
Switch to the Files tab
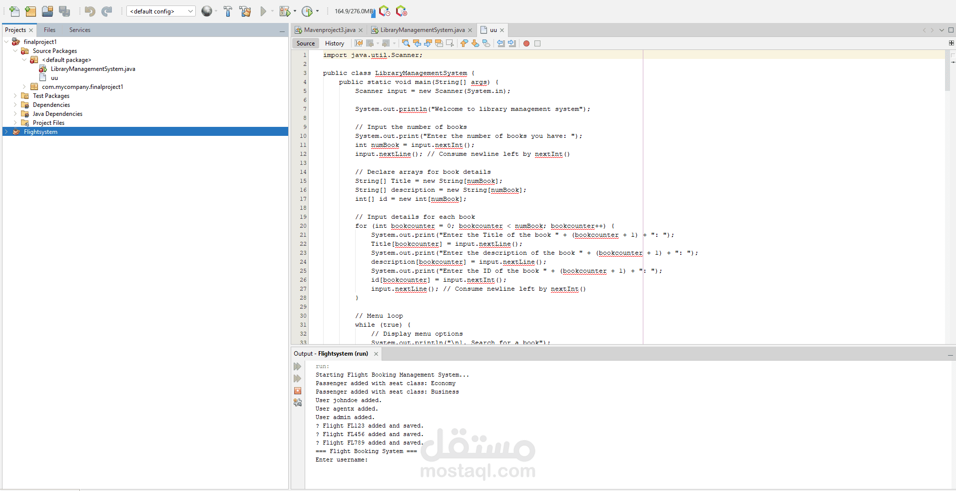pos(49,30)
